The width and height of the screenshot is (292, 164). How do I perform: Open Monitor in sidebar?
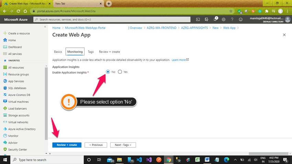13,136
